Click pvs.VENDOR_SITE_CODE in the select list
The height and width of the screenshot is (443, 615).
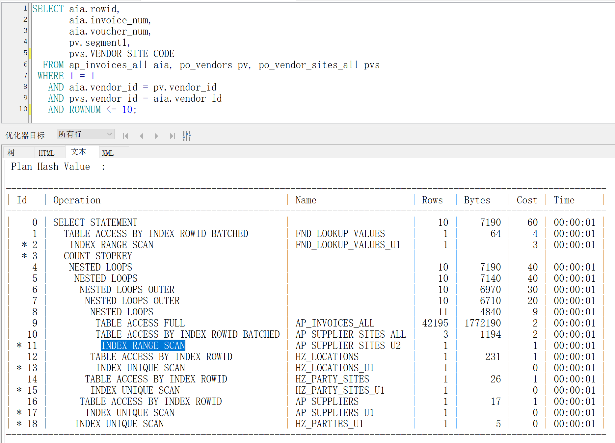(121, 54)
